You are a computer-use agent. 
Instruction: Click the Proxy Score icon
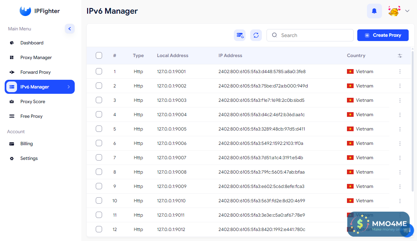pyautogui.click(x=12, y=101)
